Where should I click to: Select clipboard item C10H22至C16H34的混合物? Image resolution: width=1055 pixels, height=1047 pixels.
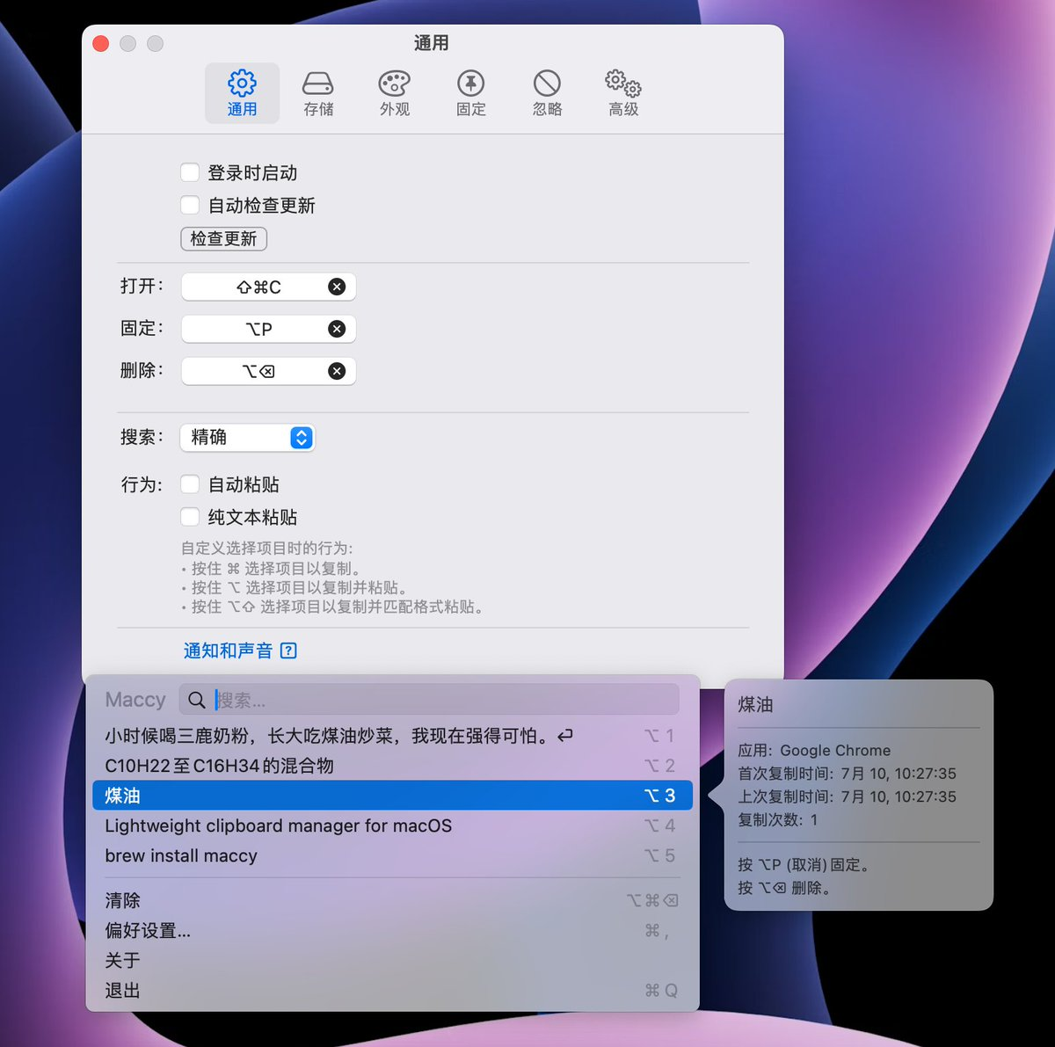(x=392, y=766)
